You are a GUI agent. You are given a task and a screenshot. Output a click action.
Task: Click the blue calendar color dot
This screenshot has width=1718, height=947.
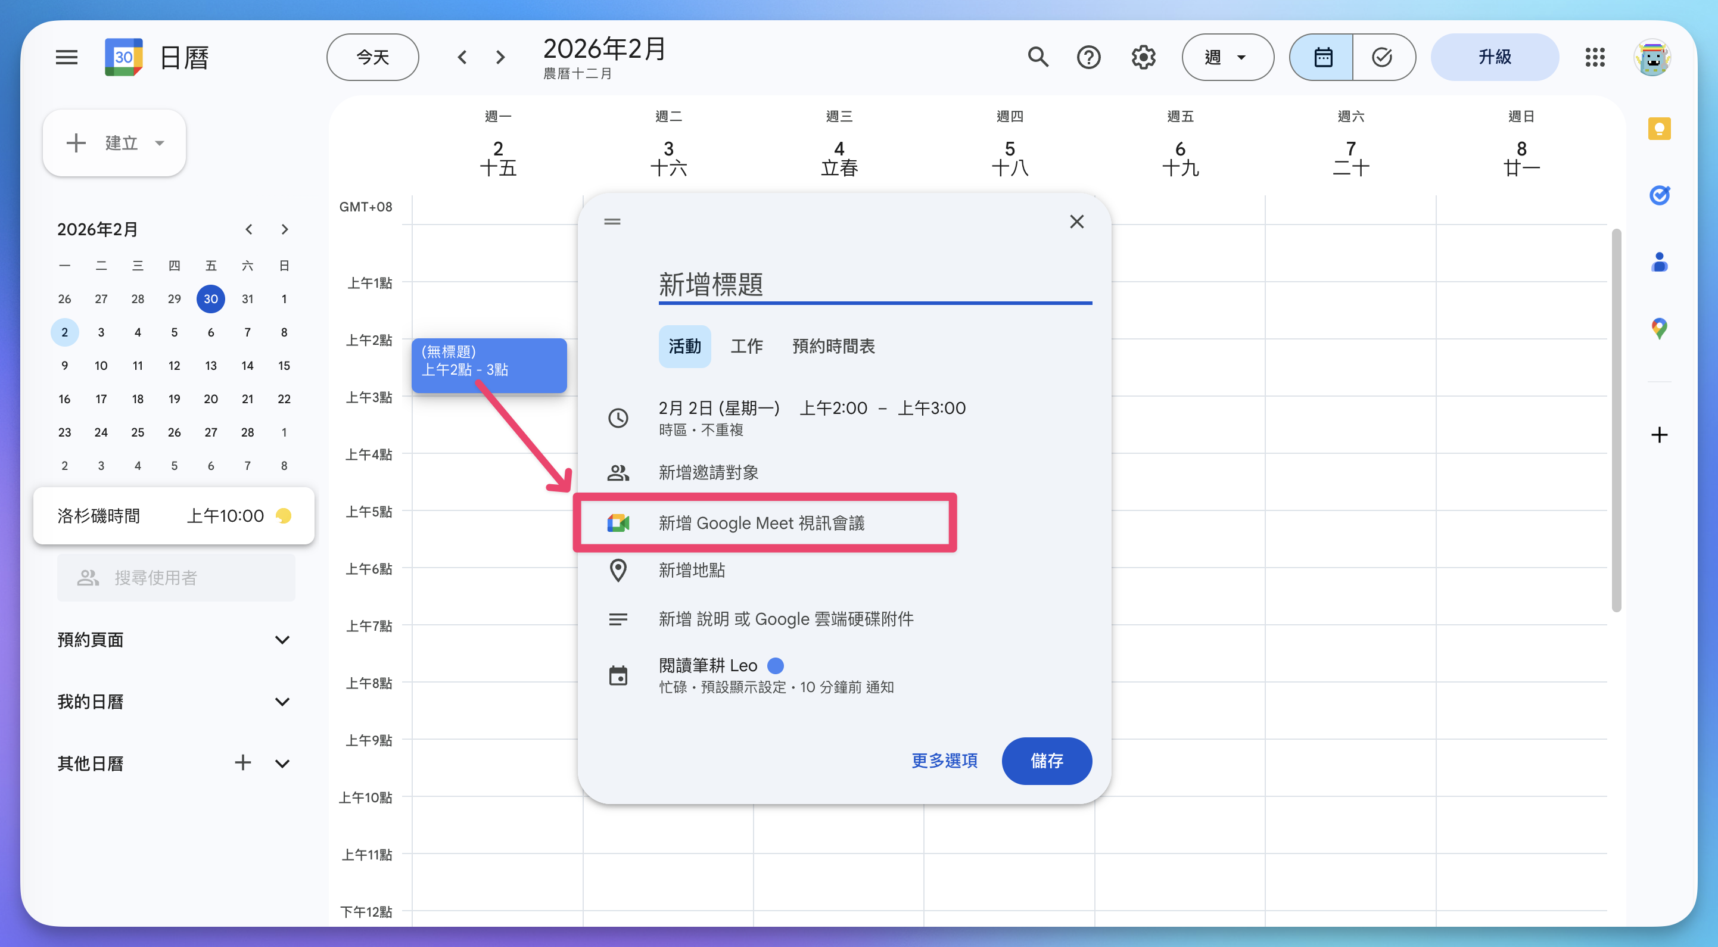coord(775,665)
